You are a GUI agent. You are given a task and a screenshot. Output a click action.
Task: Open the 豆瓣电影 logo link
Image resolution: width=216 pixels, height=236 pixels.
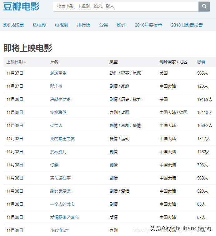[21, 7]
